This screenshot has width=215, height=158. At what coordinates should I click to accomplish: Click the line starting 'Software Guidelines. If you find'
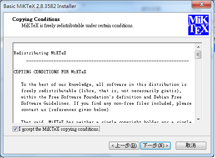point(106,103)
